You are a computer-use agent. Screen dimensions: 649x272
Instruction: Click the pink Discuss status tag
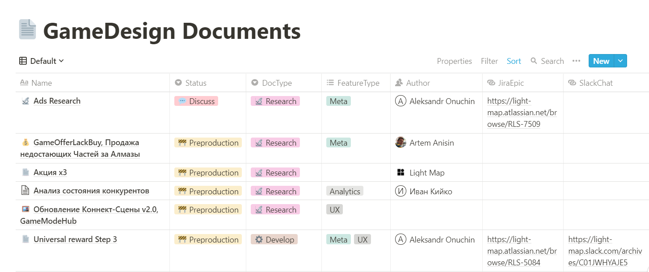click(196, 101)
